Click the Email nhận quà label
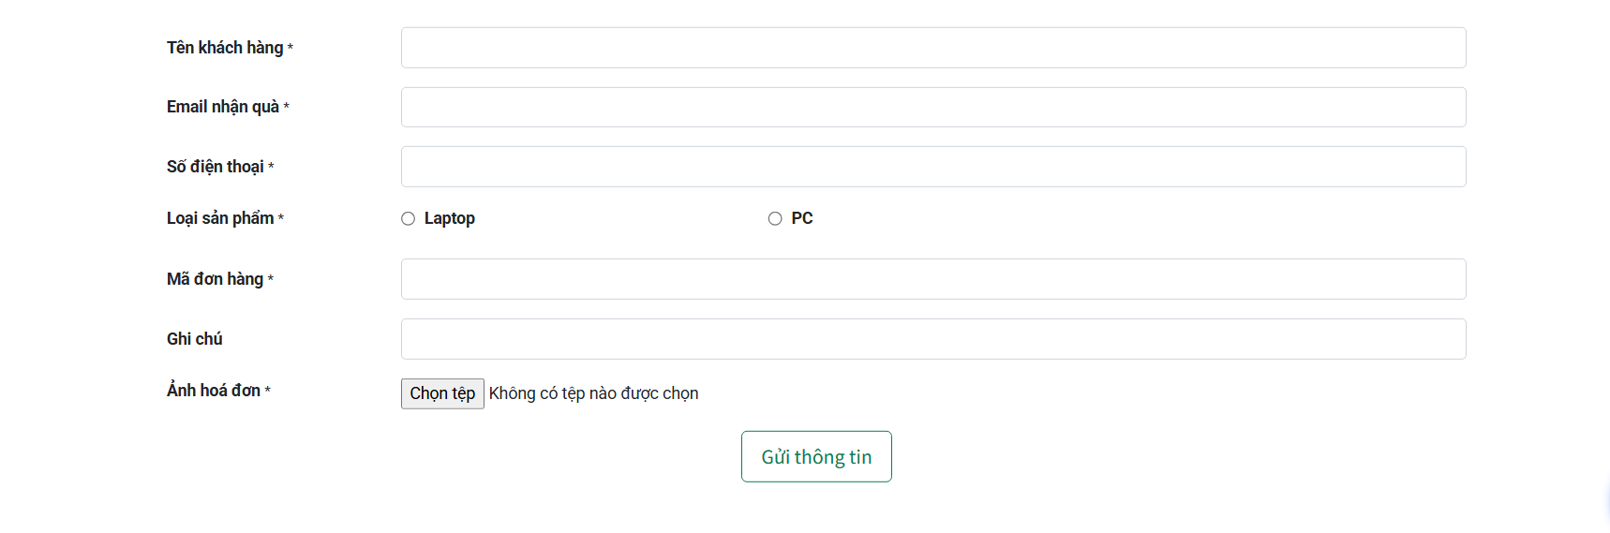1610x533 pixels. click(223, 107)
